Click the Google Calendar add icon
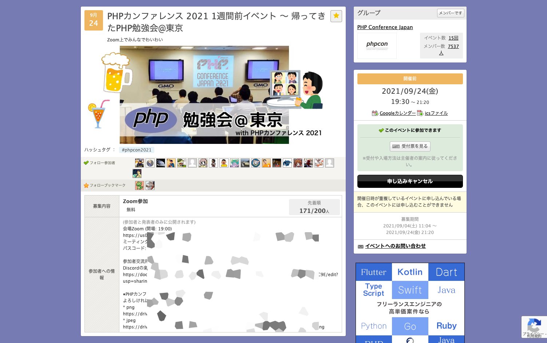547x343 pixels. coord(375,113)
